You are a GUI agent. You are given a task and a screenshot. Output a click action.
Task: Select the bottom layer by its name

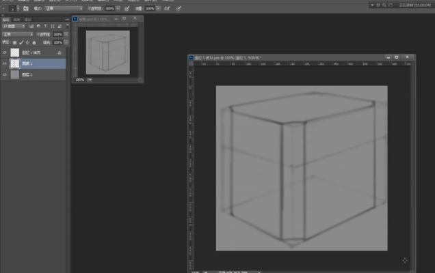(x=27, y=75)
